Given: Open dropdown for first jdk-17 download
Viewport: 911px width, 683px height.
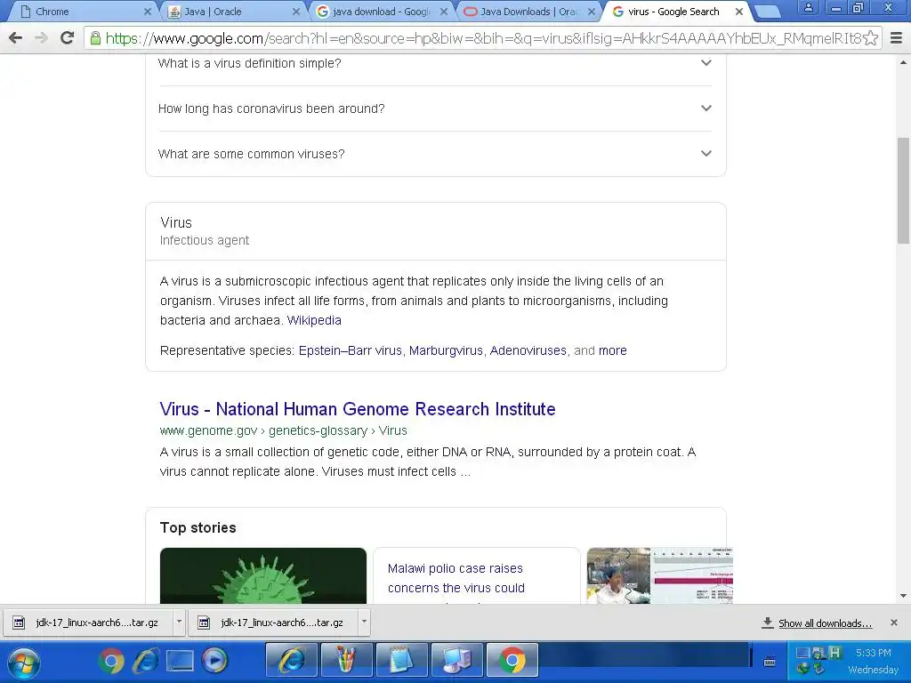Looking at the screenshot, I should tap(179, 622).
